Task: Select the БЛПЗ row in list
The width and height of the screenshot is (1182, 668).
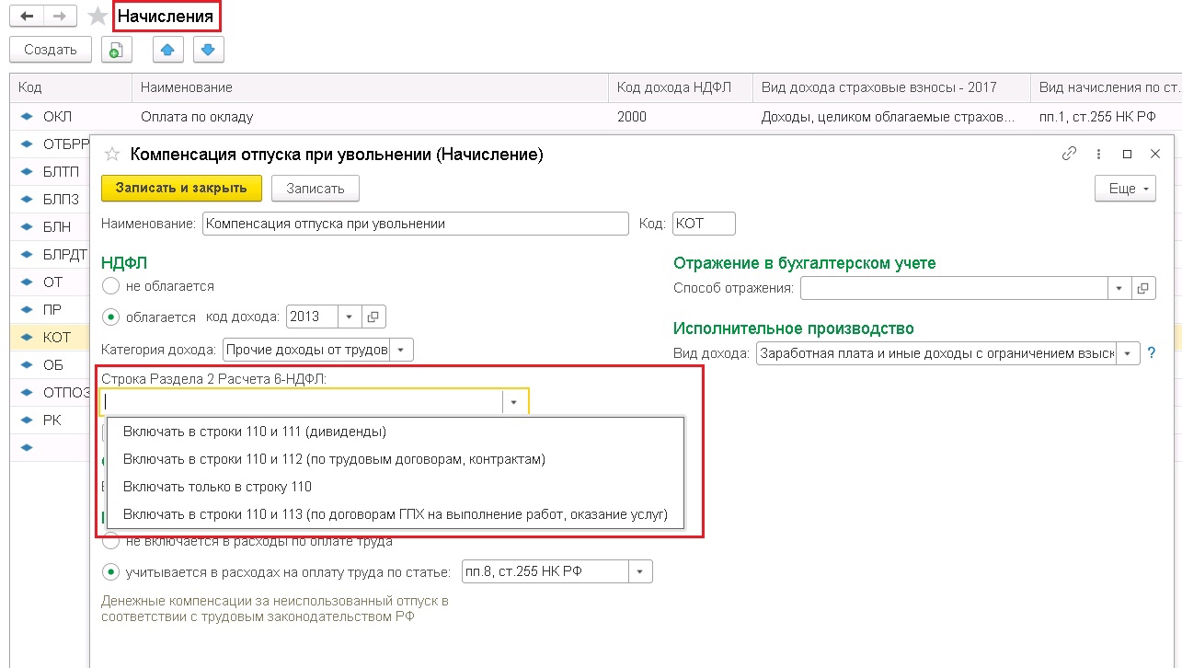Action: coord(51,200)
